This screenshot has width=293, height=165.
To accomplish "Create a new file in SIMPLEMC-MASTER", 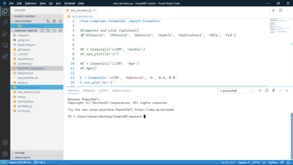I will tap(42, 31).
